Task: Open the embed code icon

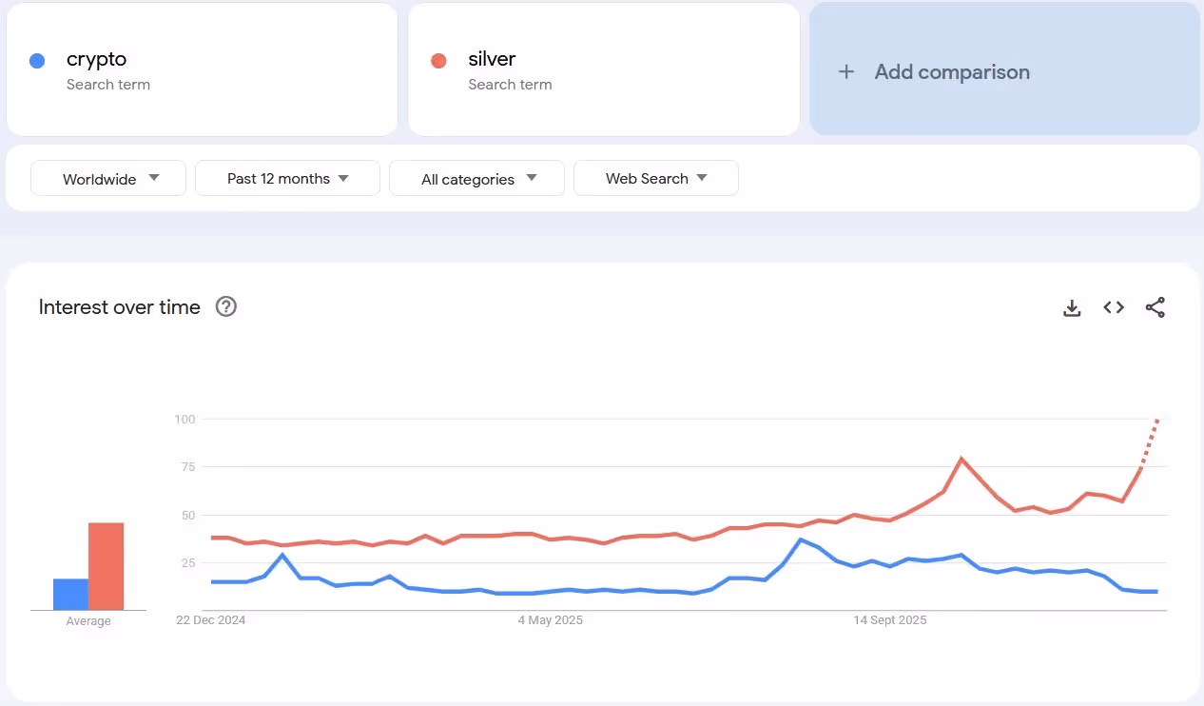Action: (x=1113, y=307)
